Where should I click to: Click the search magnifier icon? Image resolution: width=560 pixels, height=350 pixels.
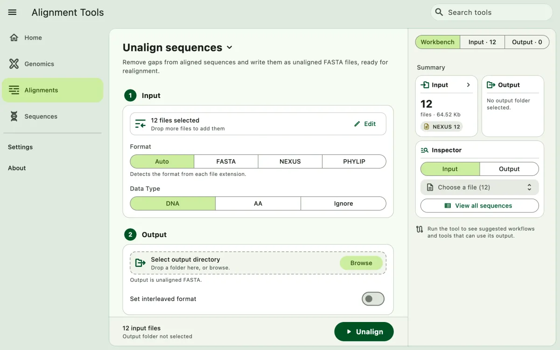(439, 13)
